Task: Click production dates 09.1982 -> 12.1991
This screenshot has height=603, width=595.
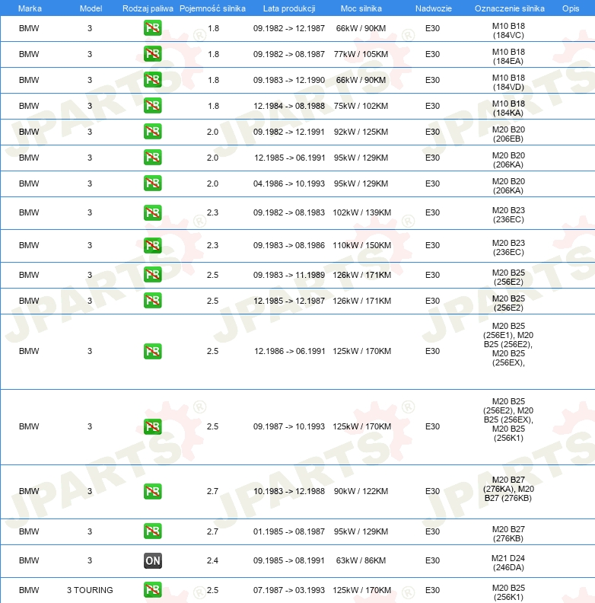Action: coord(289,132)
